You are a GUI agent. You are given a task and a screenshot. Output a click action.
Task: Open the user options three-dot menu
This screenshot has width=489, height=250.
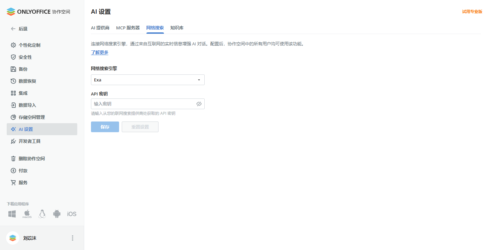pos(72,238)
